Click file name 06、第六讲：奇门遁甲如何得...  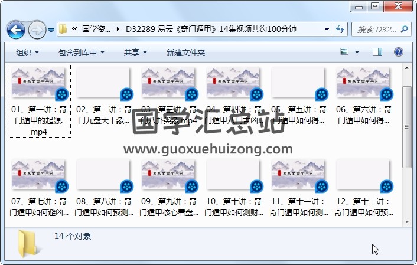coord(364,115)
